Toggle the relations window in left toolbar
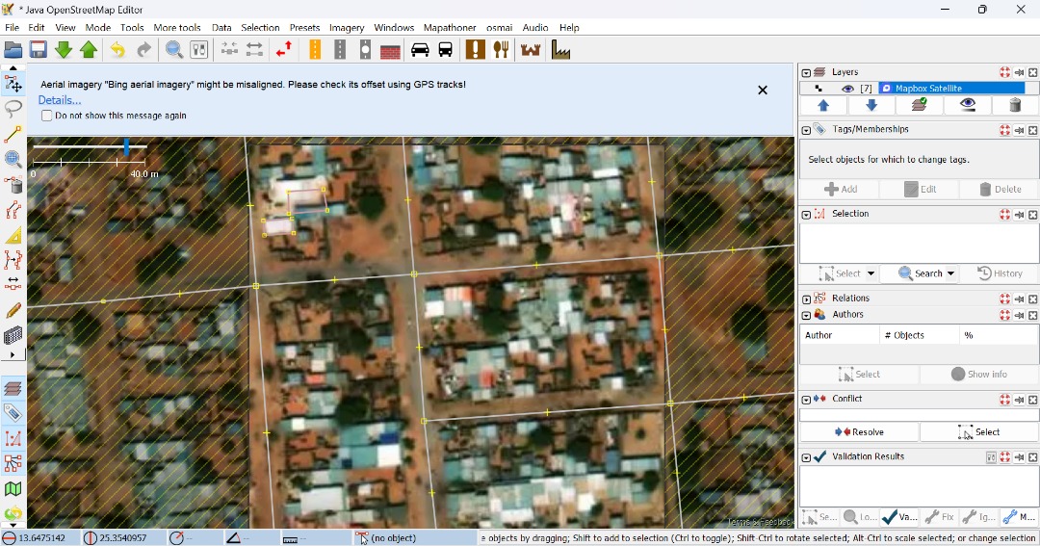The height and width of the screenshot is (546, 1040). (13, 464)
